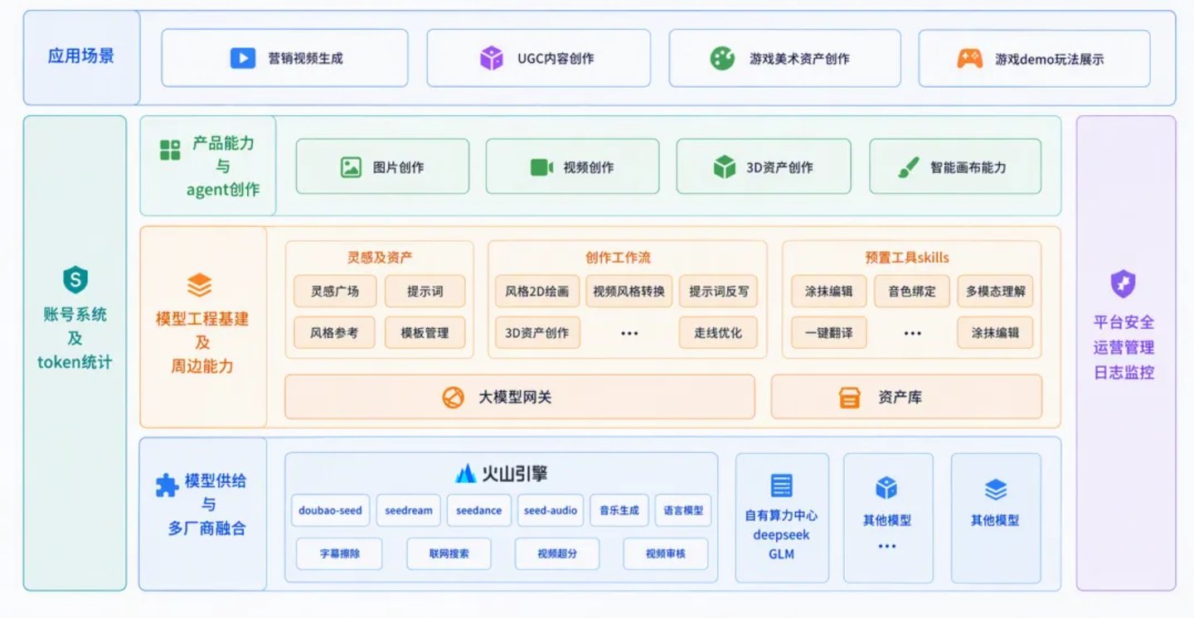Select the 提示词反写 chip
The height and width of the screenshot is (618, 1194).
718,292
